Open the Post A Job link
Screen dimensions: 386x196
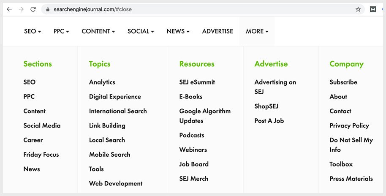tap(269, 121)
